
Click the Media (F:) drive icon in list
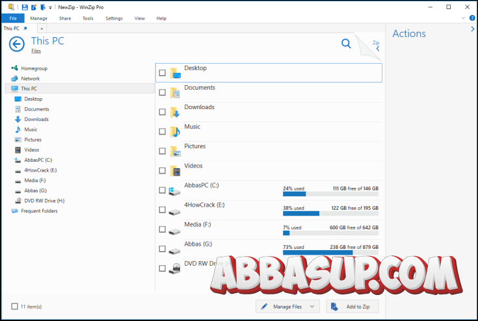174,231
